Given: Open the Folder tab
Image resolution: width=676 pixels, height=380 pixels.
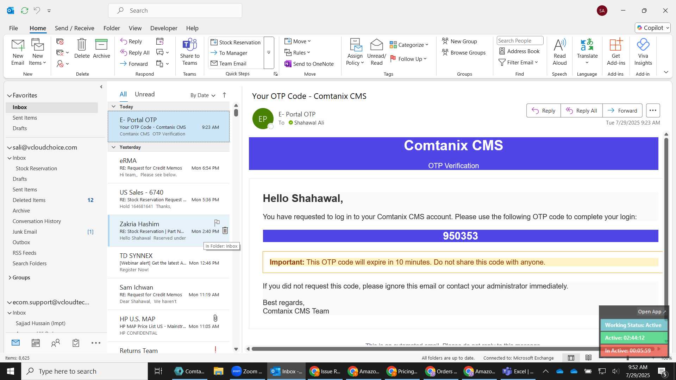Looking at the screenshot, I should [x=112, y=28].
